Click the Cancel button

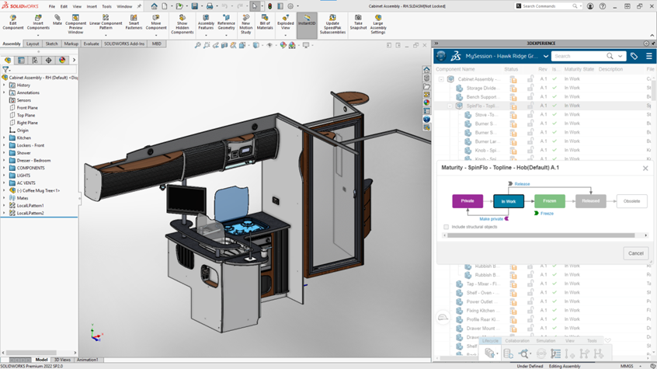(635, 253)
